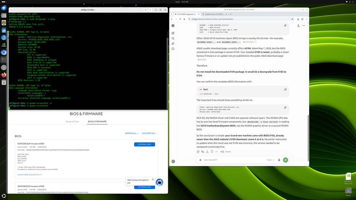Open the NVIDIA app from the dock
Screen dimensions: 356x200
click(x=4, y=45)
